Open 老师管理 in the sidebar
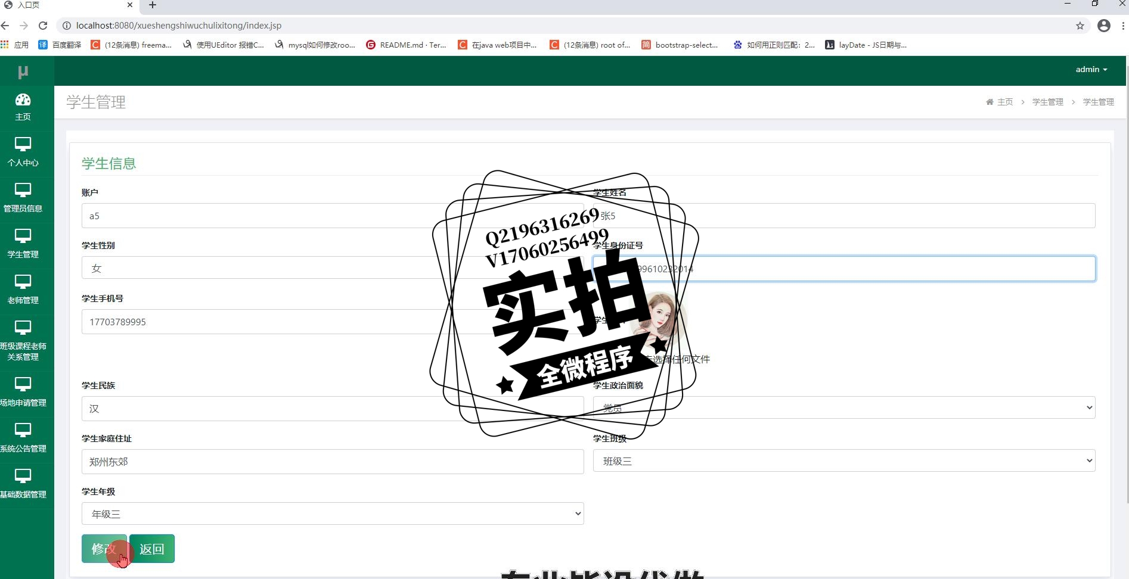1129x579 pixels. pyautogui.click(x=23, y=290)
